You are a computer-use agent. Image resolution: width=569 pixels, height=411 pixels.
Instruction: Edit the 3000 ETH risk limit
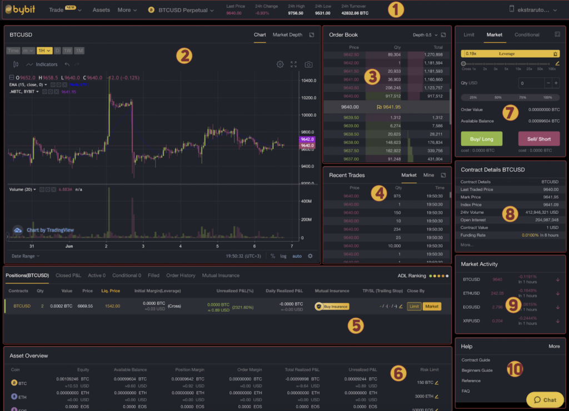(x=437, y=396)
